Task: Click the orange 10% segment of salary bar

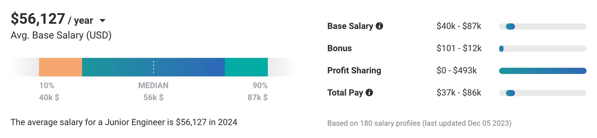Action: point(60,67)
